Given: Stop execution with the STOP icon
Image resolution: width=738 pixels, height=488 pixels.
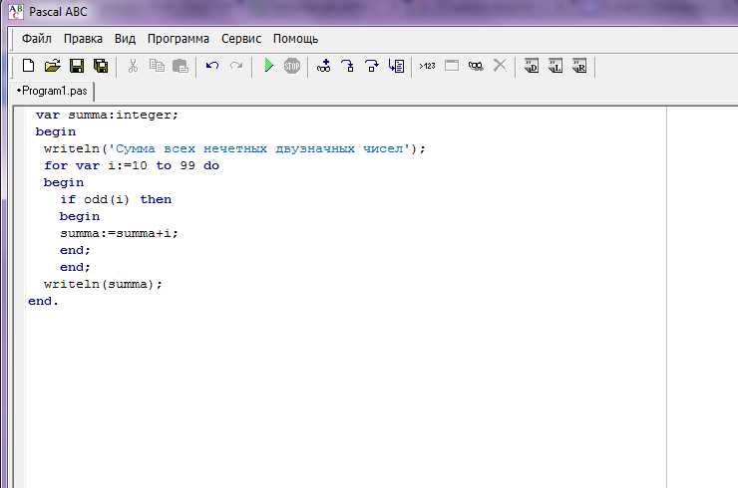Looking at the screenshot, I should pyautogui.click(x=292, y=66).
